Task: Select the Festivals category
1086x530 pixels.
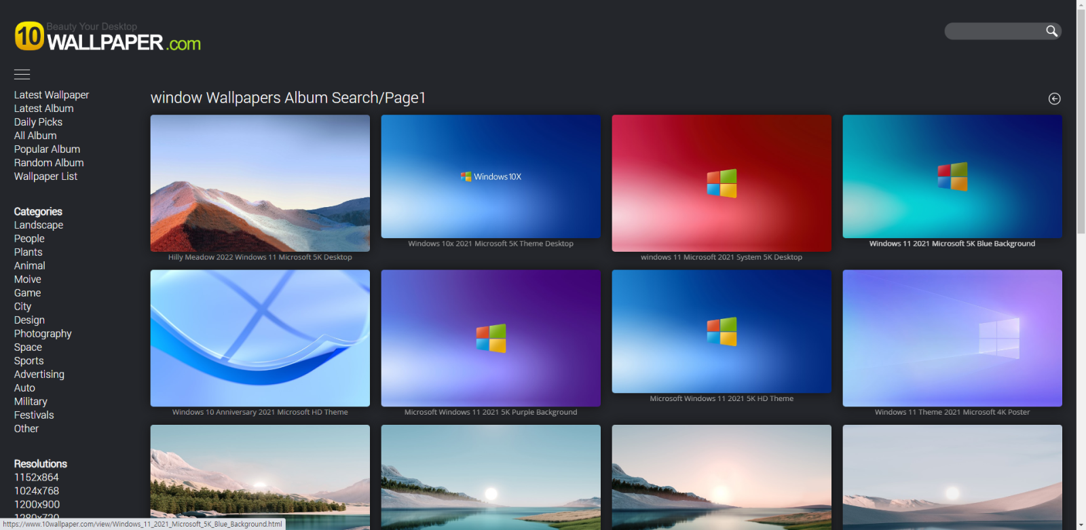Action: [x=34, y=415]
